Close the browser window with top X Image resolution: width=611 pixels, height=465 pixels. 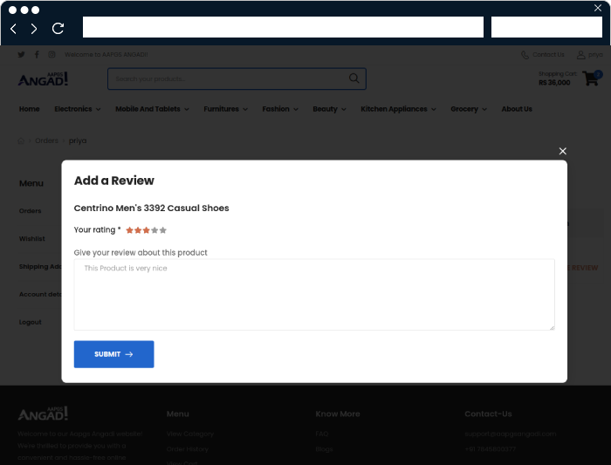(x=598, y=8)
